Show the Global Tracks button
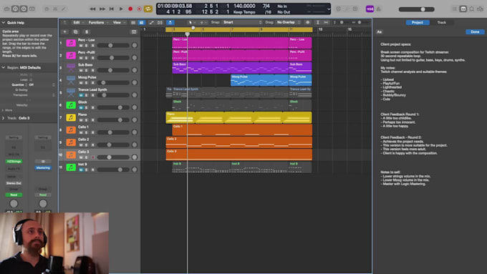 (134, 31)
